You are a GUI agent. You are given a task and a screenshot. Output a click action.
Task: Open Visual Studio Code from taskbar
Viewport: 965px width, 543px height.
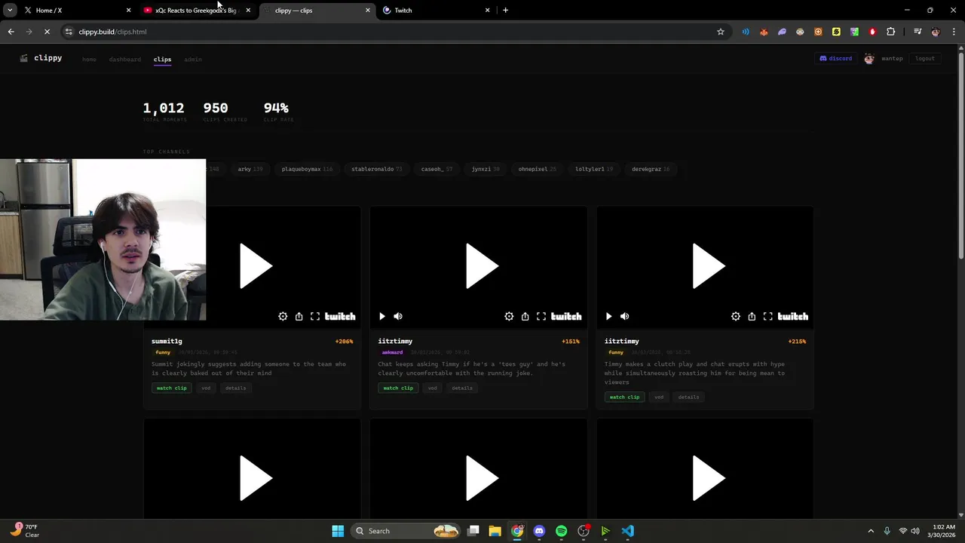[627, 531]
